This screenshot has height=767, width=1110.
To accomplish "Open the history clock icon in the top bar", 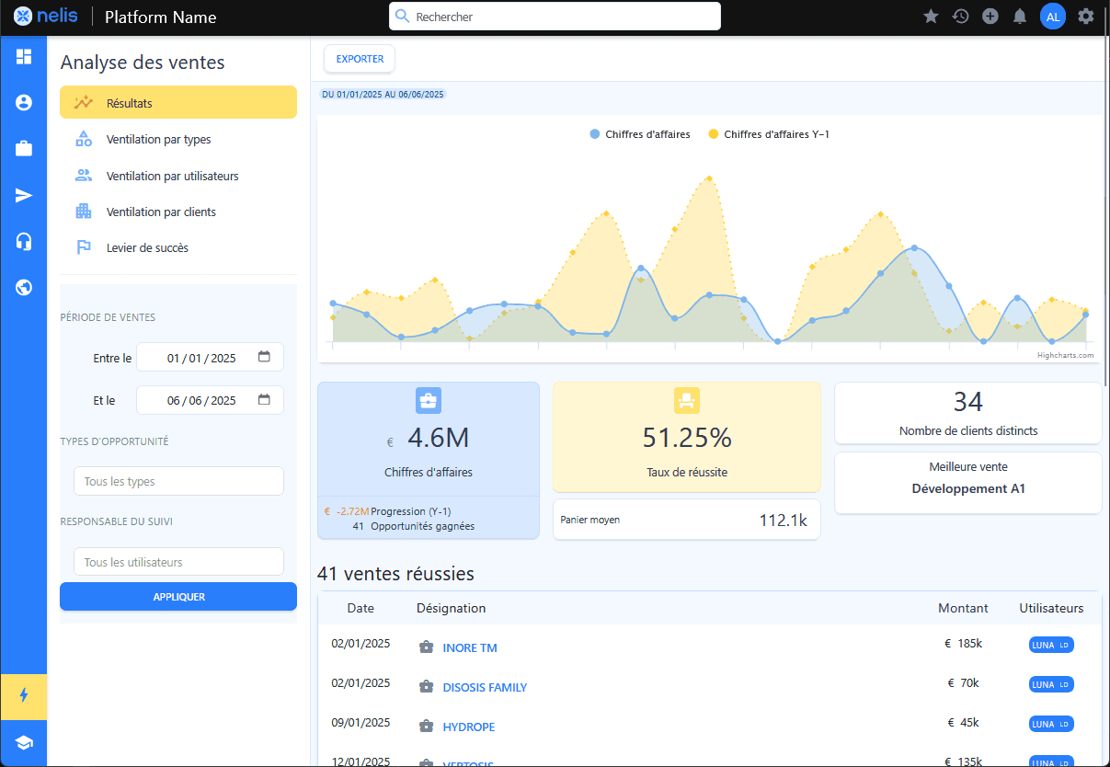I will (960, 16).
